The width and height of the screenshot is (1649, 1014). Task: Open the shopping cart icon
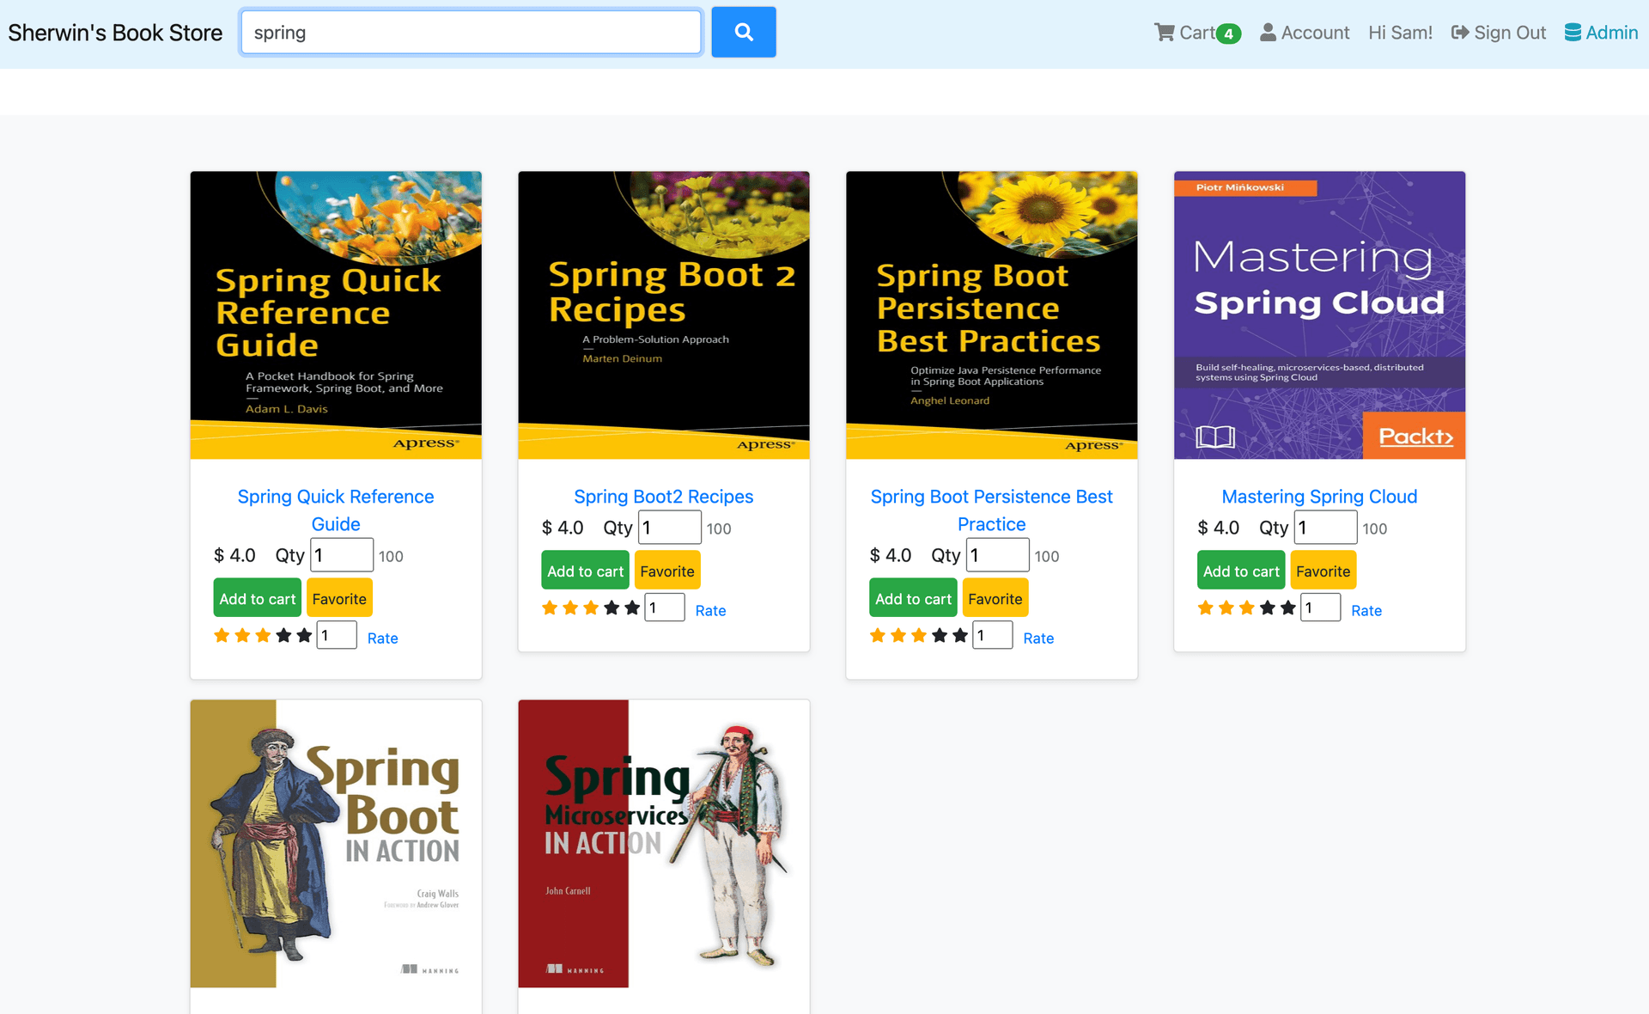1164,33
